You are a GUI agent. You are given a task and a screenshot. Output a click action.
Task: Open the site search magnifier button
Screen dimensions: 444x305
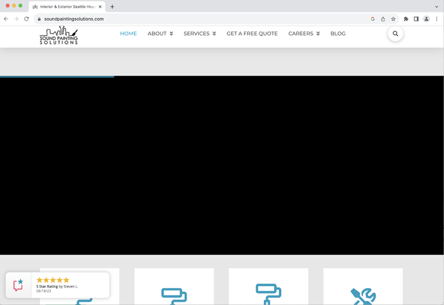tap(395, 34)
